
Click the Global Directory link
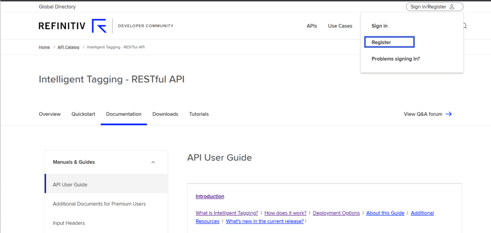(x=57, y=7)
